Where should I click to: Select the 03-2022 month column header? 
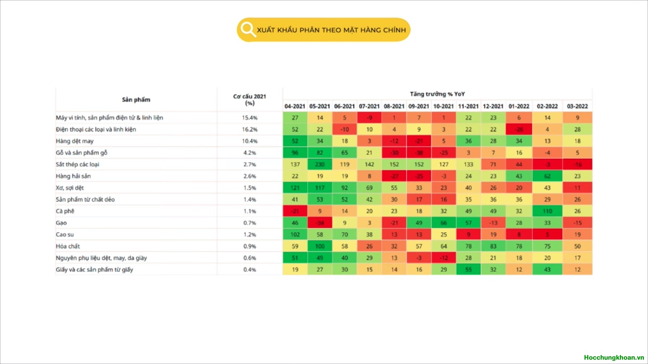(577, 106)
